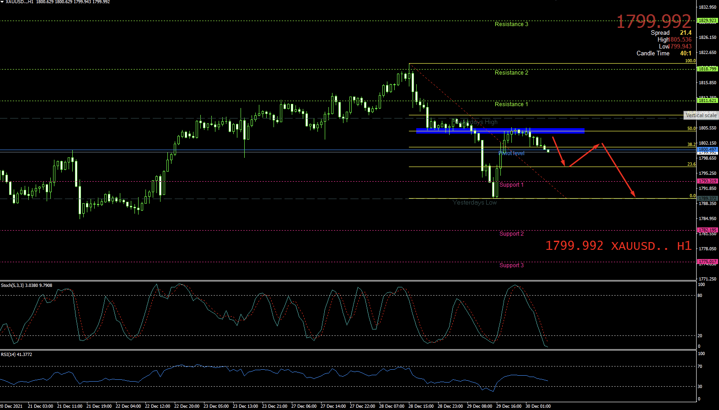Click the Stoch(5,3,3) indicator label
The width and height of the screenshot is (719, 410).
[27, 286]
